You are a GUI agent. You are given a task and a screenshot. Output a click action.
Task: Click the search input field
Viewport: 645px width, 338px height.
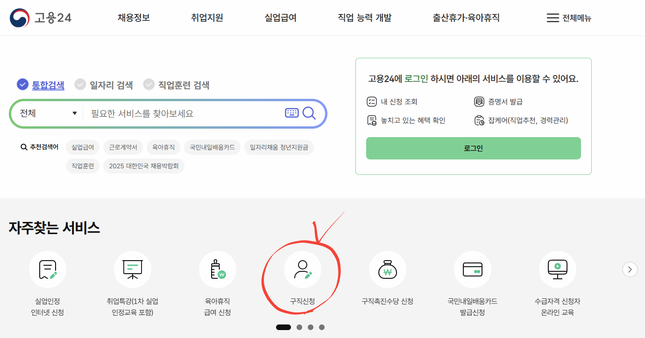point(177,113)
